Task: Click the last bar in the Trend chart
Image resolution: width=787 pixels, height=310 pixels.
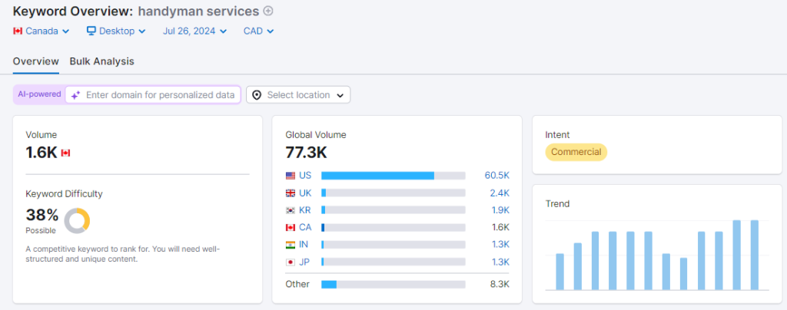Action: [x=754, y=255]
